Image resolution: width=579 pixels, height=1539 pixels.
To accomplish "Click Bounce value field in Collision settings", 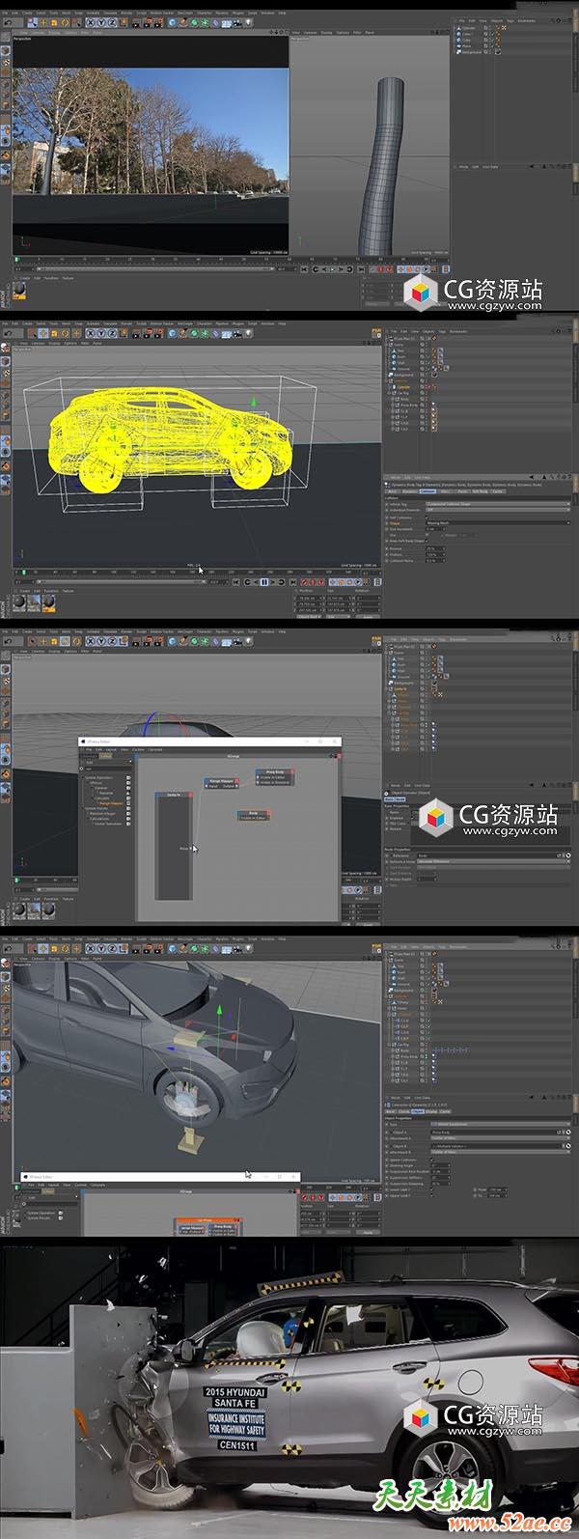I will point(434,548).
